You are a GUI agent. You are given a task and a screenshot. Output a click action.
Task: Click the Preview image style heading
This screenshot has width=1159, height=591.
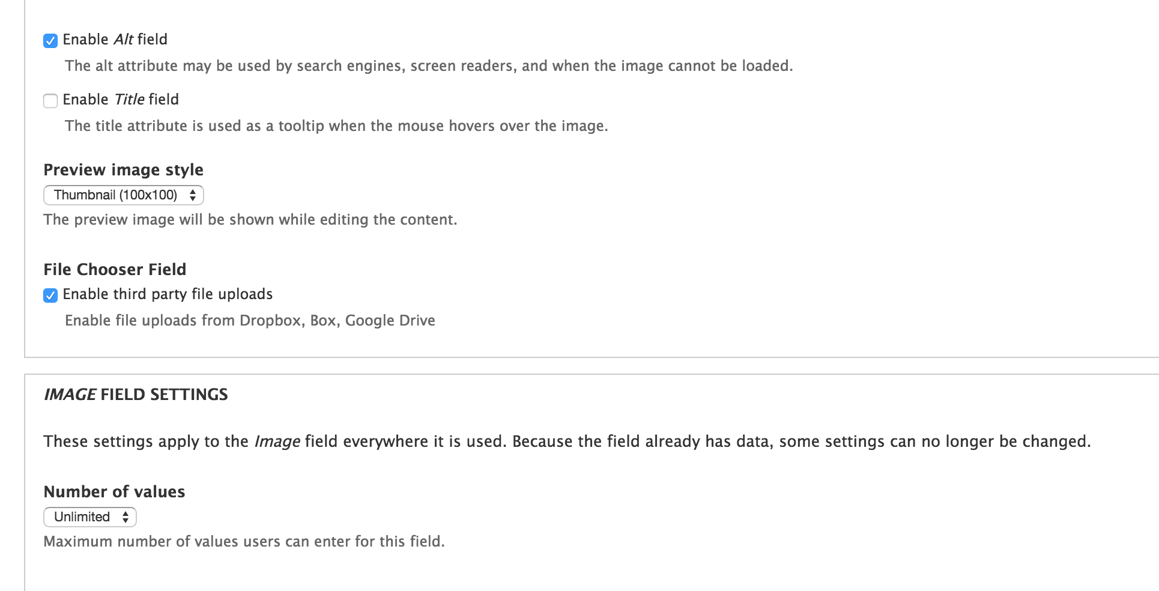[123, 169]
